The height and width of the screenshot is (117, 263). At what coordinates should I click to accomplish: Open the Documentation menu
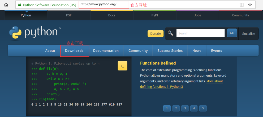[106, 51]
